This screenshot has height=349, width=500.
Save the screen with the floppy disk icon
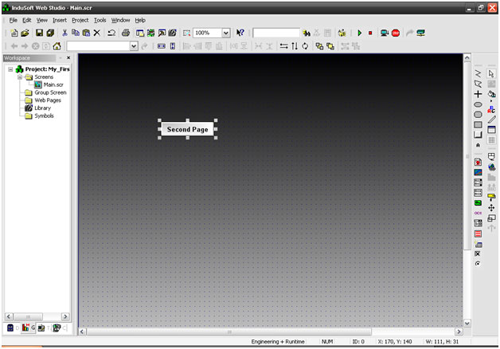click(x=39, y=33)
